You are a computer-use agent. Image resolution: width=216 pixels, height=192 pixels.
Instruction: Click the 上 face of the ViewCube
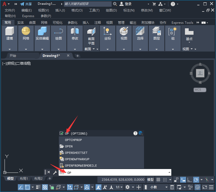tap(200, 73)
